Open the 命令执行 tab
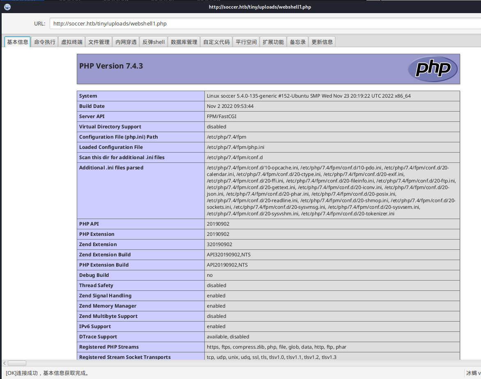 coord(45,42)
